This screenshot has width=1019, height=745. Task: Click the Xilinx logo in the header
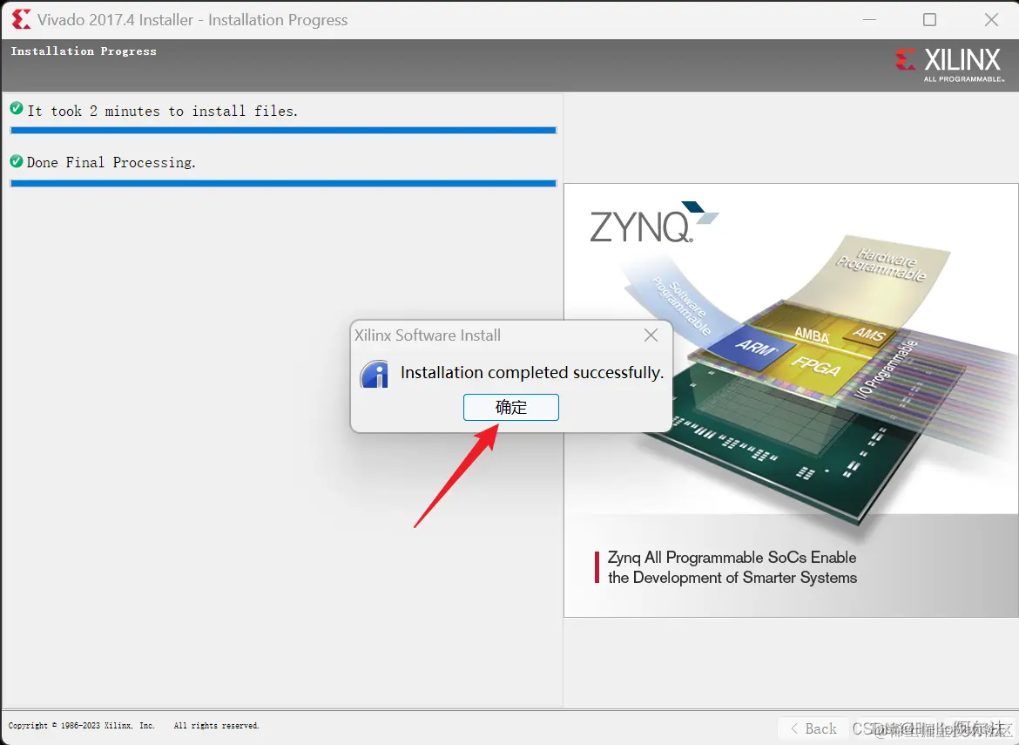click(949, 64)
